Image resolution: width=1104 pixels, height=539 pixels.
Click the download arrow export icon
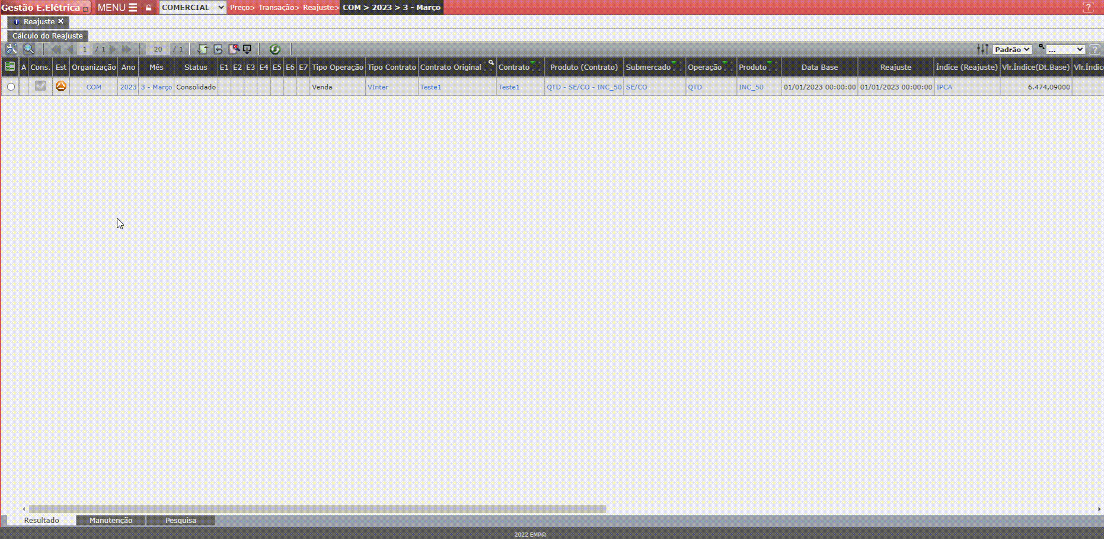[247, 49]
